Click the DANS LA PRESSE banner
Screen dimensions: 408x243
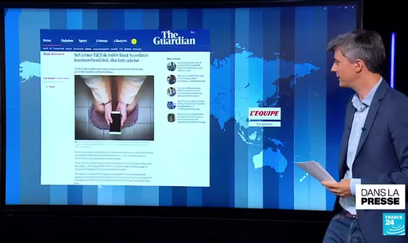[x=380, y=197]
